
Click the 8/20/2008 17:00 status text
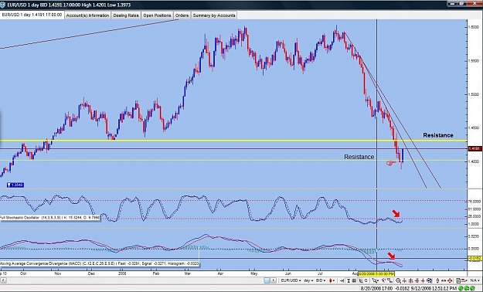click(x=376, y=288)
